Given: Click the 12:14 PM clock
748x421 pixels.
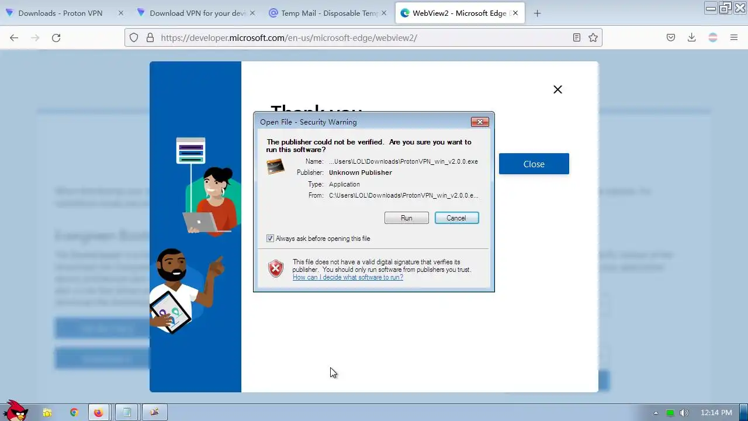Looking at the screenshot, I should click(x=716, y=413).
